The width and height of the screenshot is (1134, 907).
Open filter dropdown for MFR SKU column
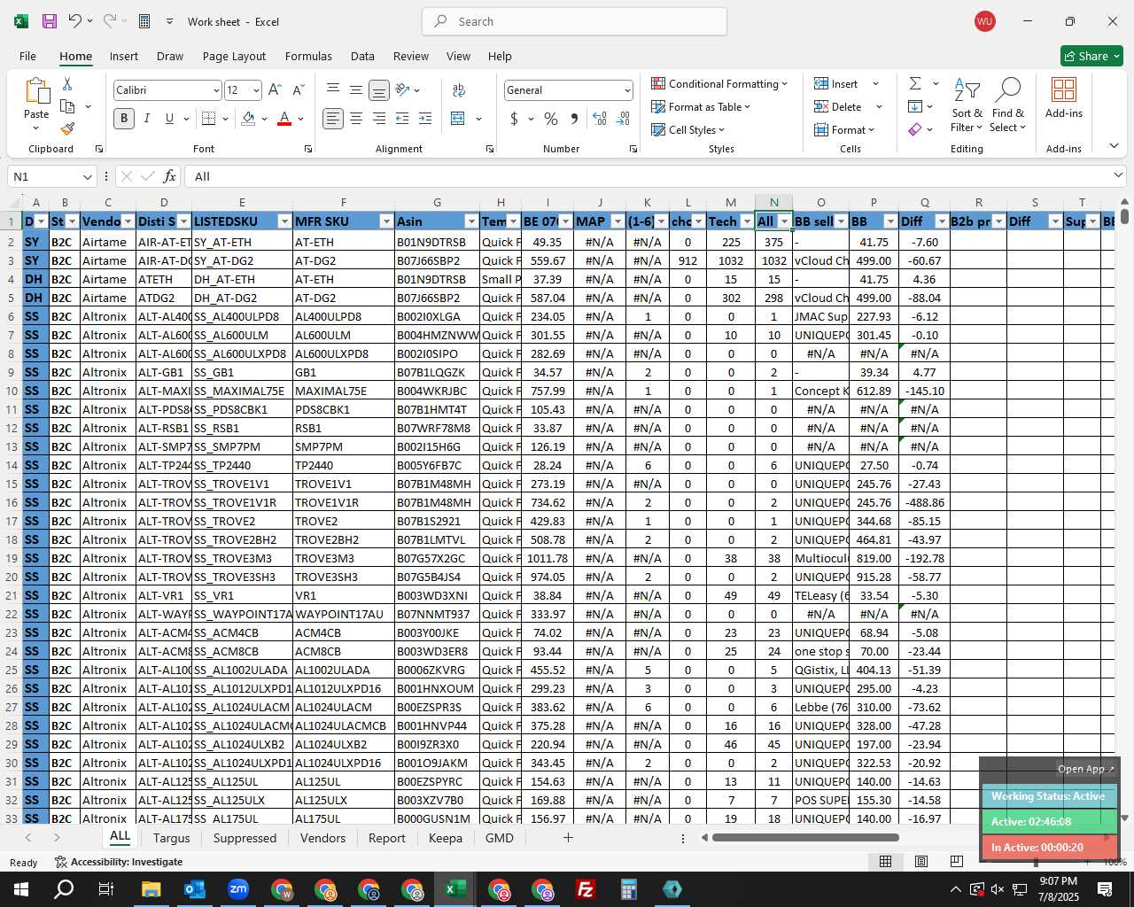point(386,221)
